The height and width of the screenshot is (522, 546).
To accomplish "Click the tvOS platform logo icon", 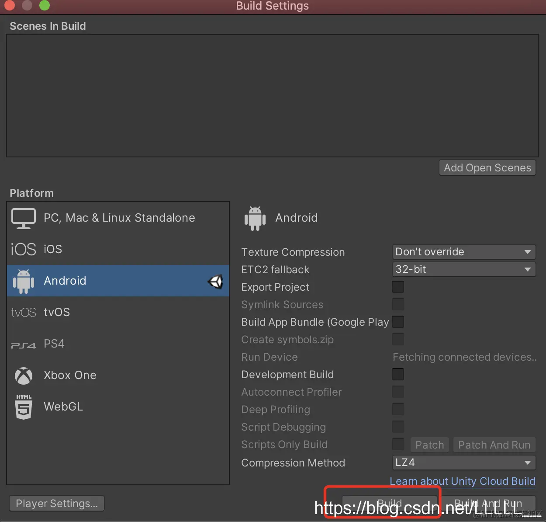I will click(x=24, y=313).
